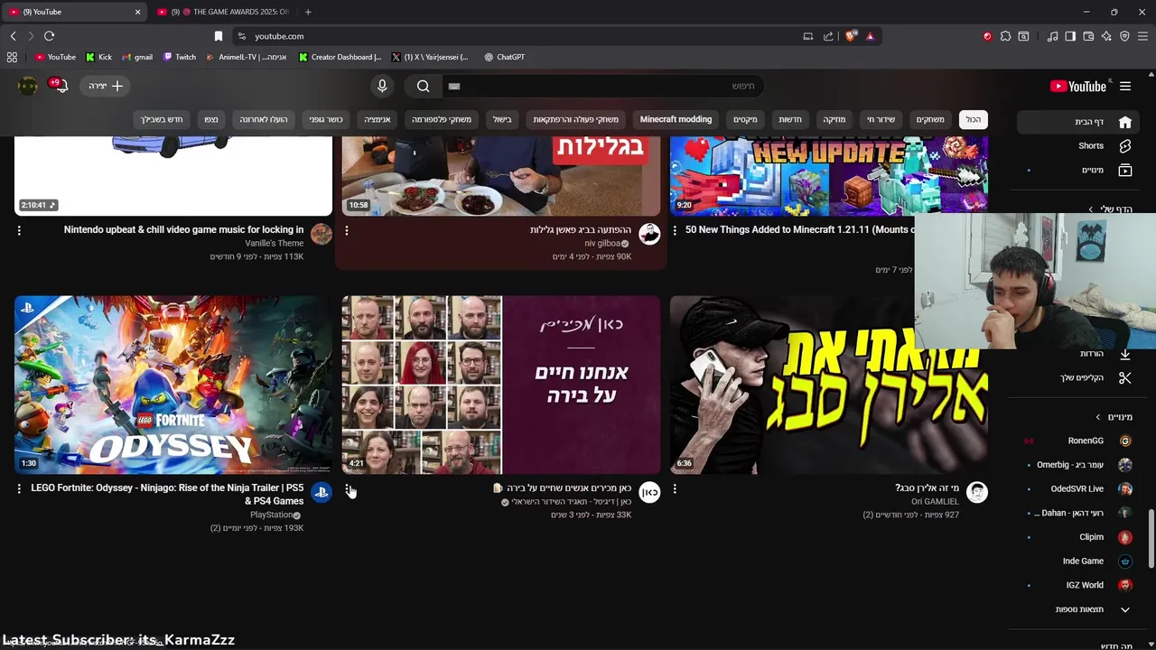Viewport: 1156px width, 650px height.
Task: Click the bookmark icon beside the address bar
Action: 218,36
